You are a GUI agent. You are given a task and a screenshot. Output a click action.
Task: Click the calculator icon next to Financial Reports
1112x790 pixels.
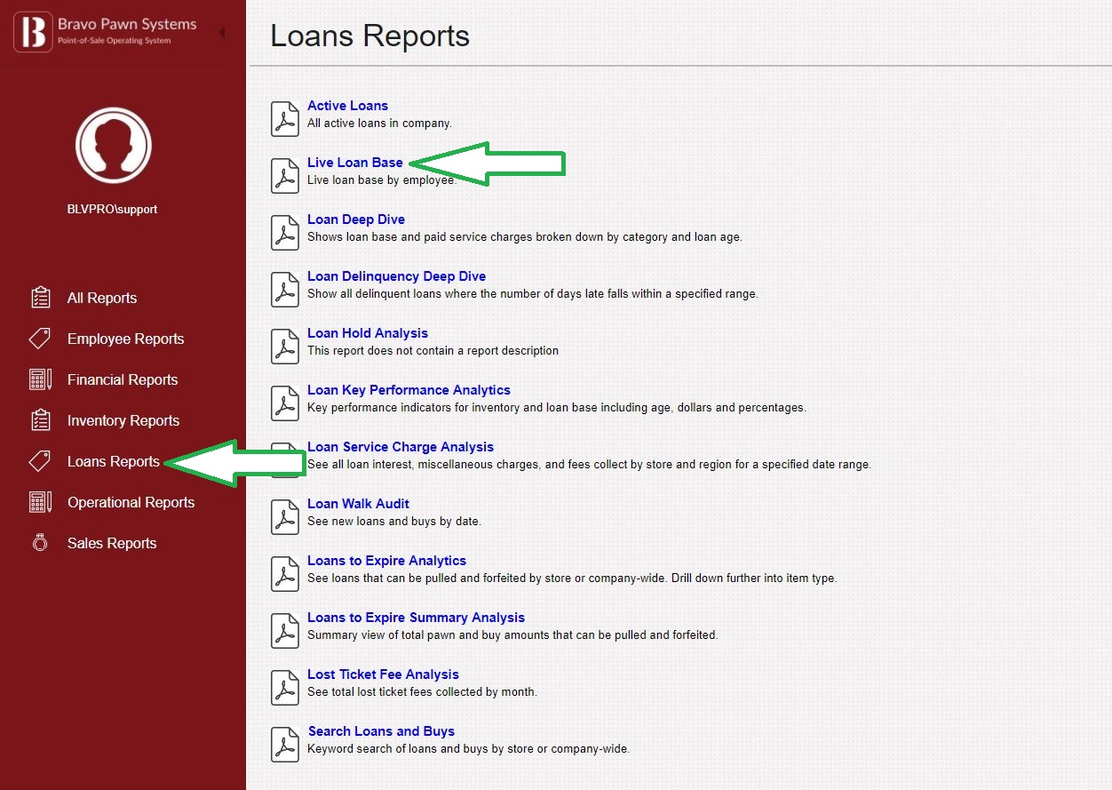(40, 379)
